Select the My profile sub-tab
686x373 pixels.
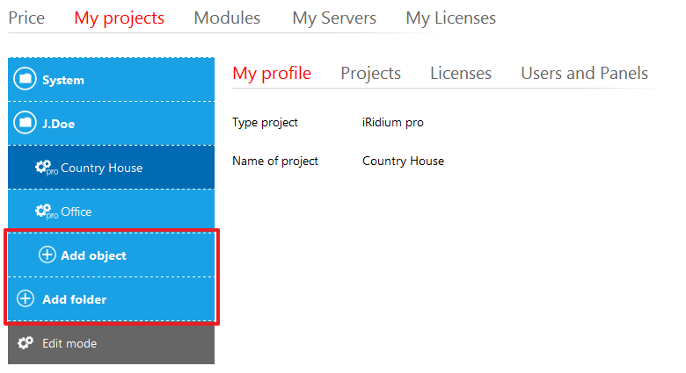272,74
